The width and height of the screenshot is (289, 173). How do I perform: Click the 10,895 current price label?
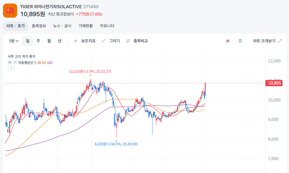tap(275, 83)
